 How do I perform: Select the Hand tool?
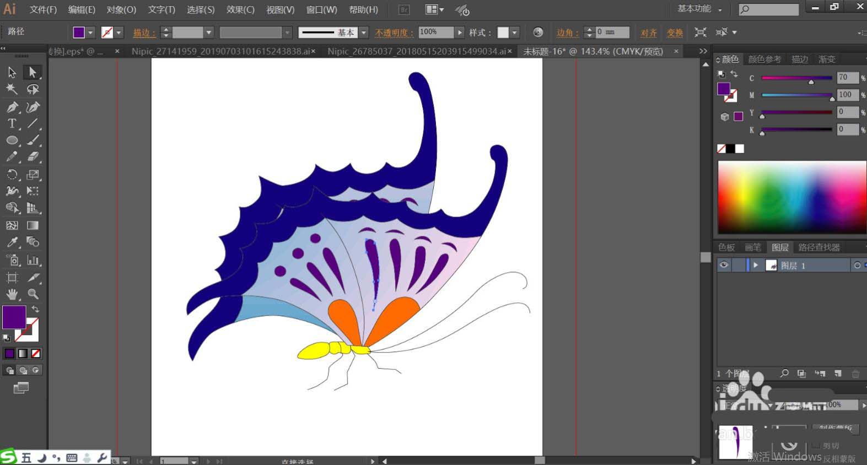tap(12, 294)
